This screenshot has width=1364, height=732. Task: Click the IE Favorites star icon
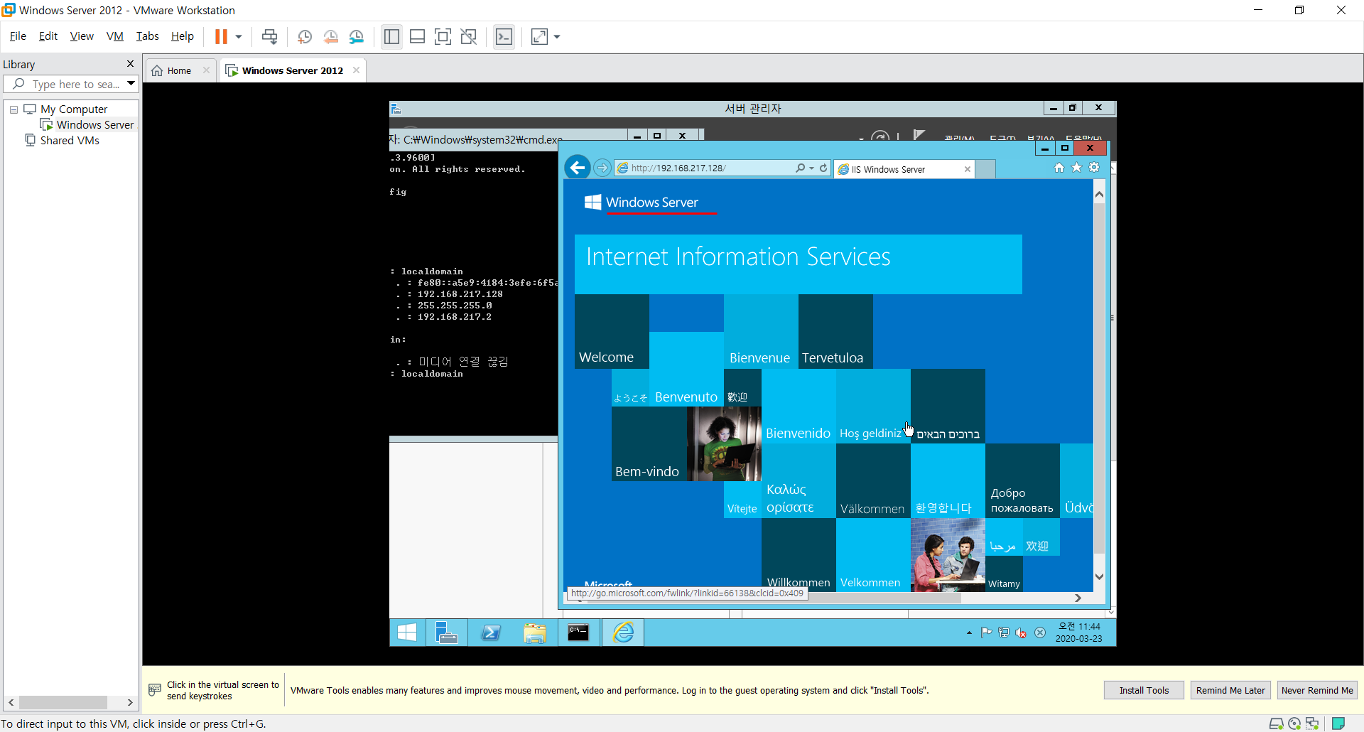click(x=1077, y=168)
